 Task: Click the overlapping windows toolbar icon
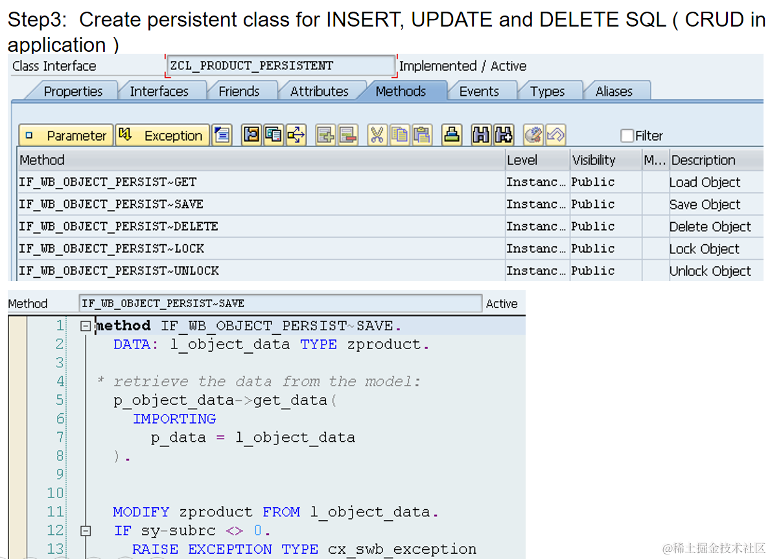click(x=274, y=135)
